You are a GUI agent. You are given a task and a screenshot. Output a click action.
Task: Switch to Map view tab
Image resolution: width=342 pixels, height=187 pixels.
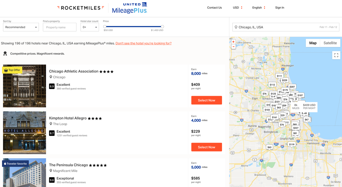pyautogui.click(x=313, y=43)
